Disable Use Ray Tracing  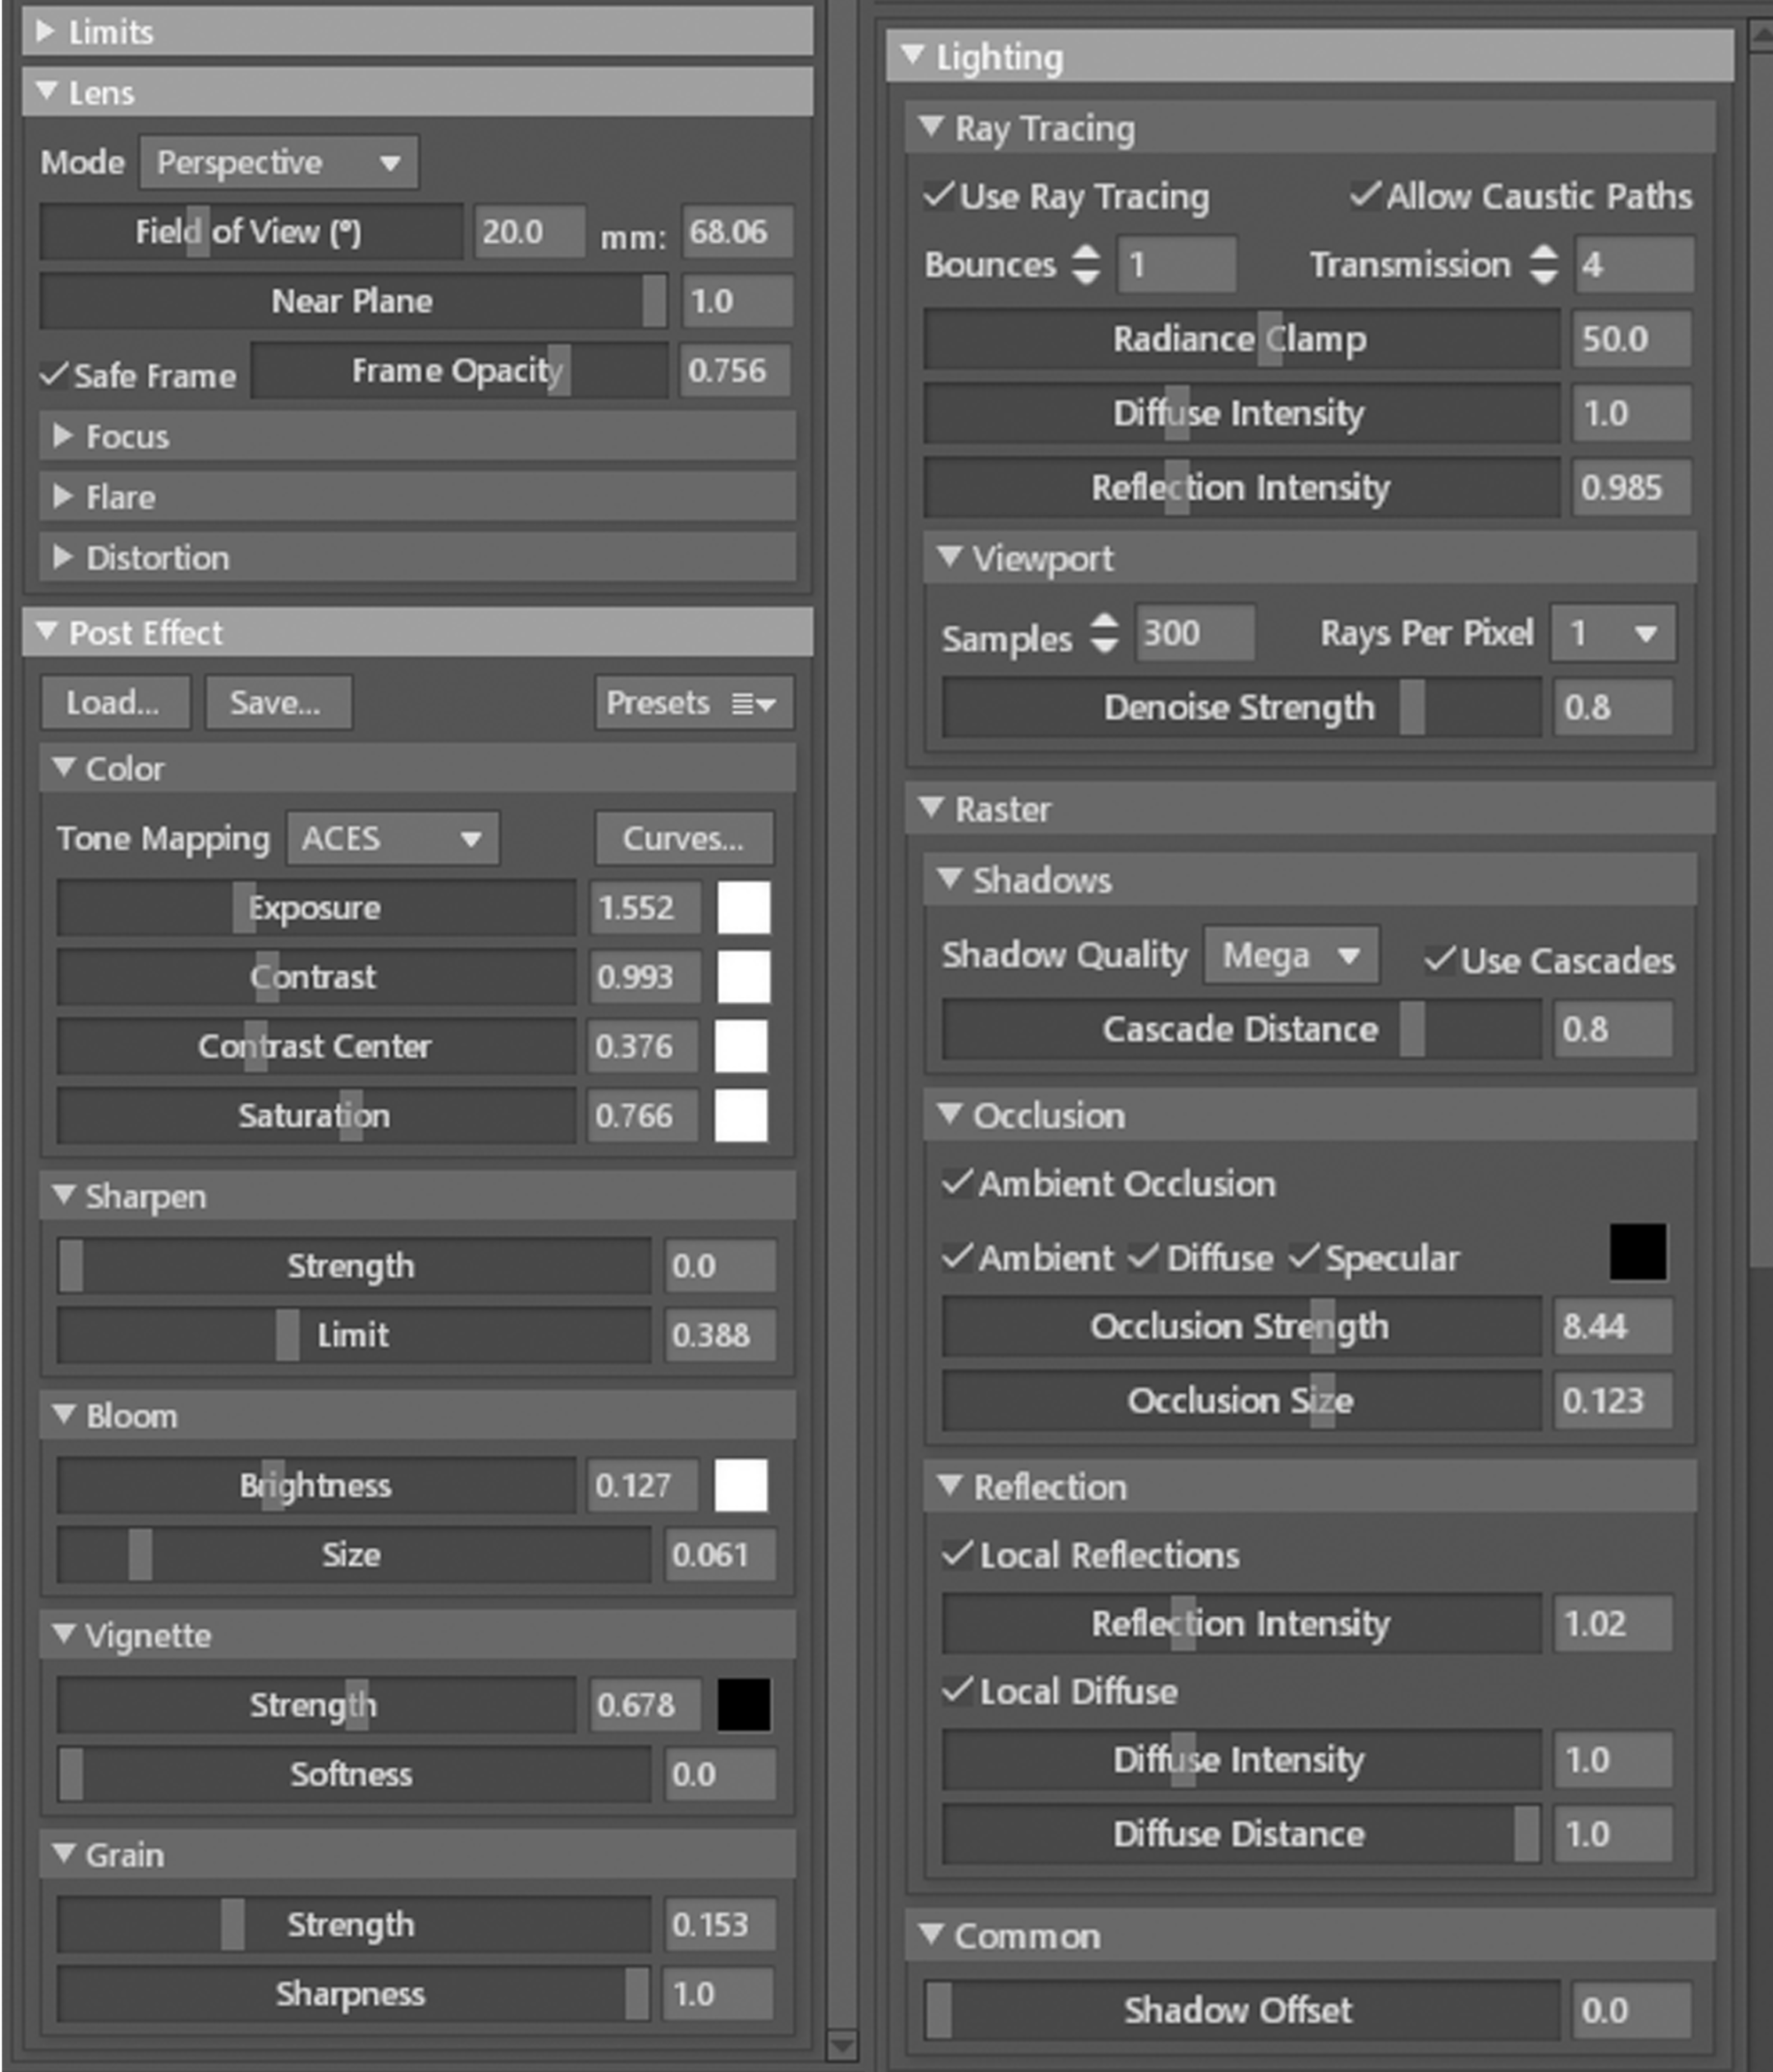point(938,195)
